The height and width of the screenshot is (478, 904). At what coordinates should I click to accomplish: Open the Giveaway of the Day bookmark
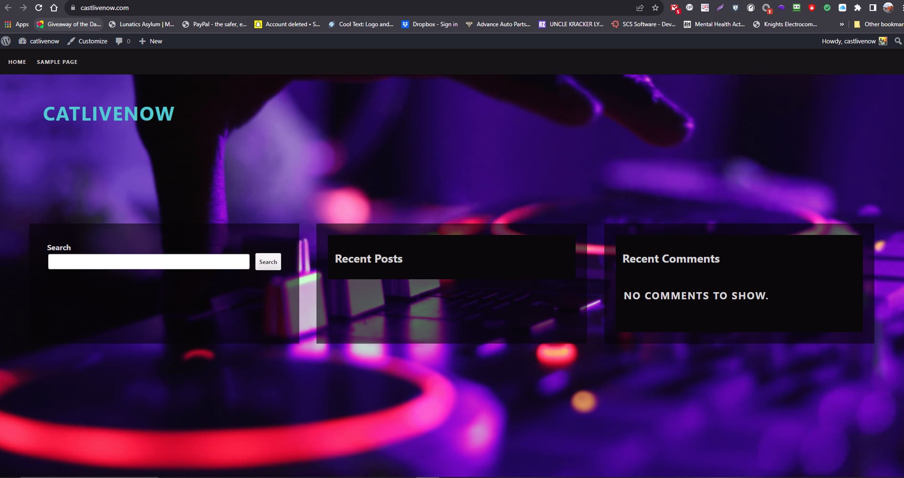(69, 24)
